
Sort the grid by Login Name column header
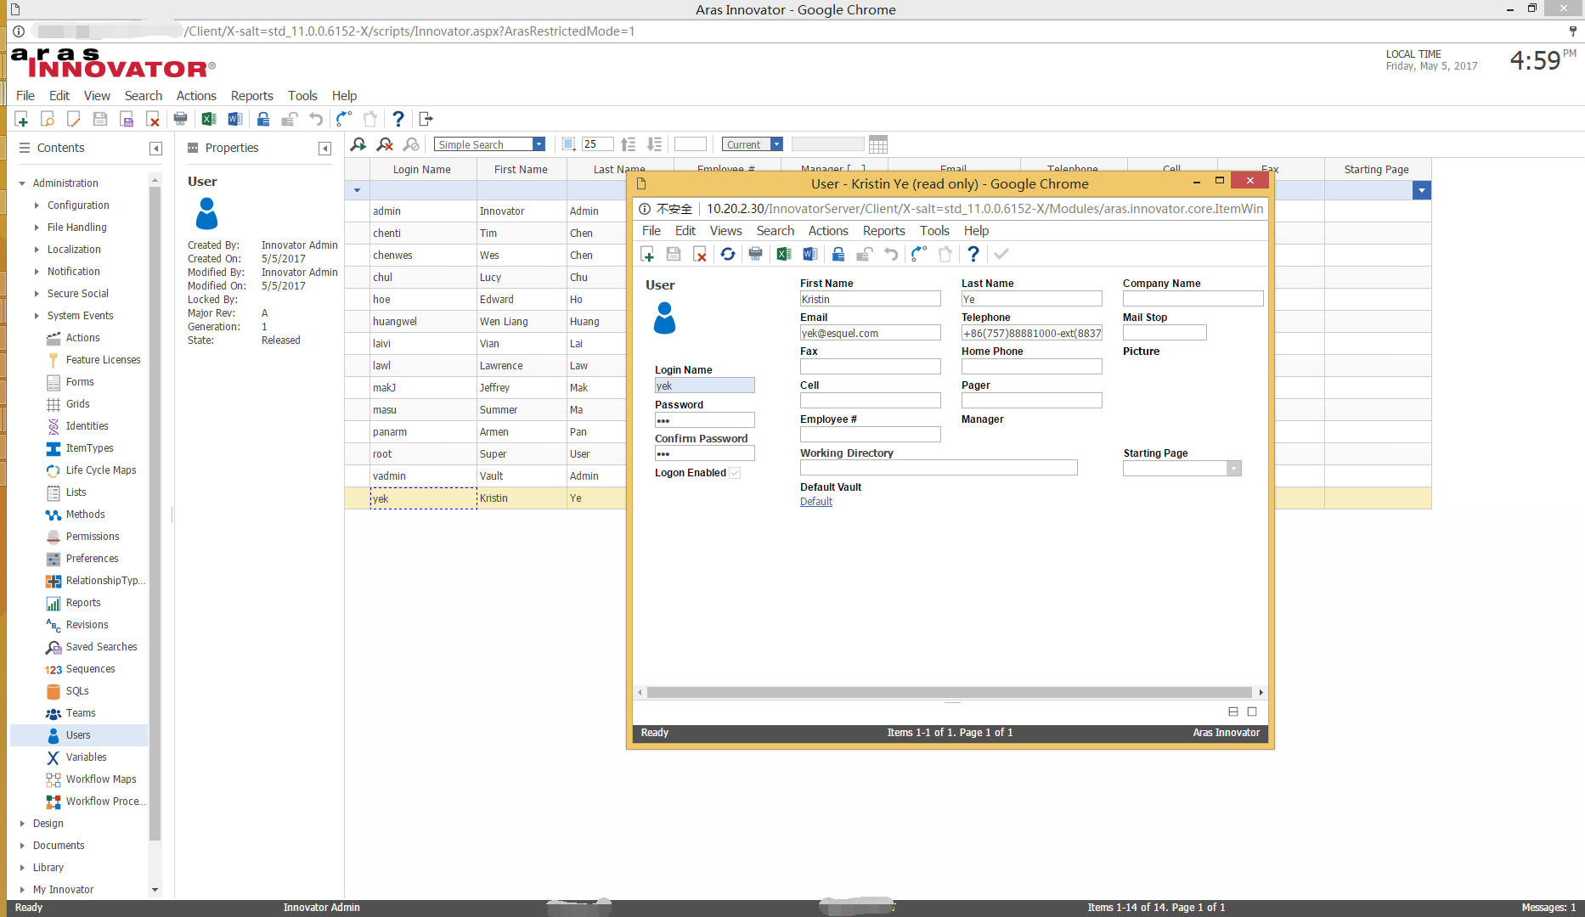point(422,169)
